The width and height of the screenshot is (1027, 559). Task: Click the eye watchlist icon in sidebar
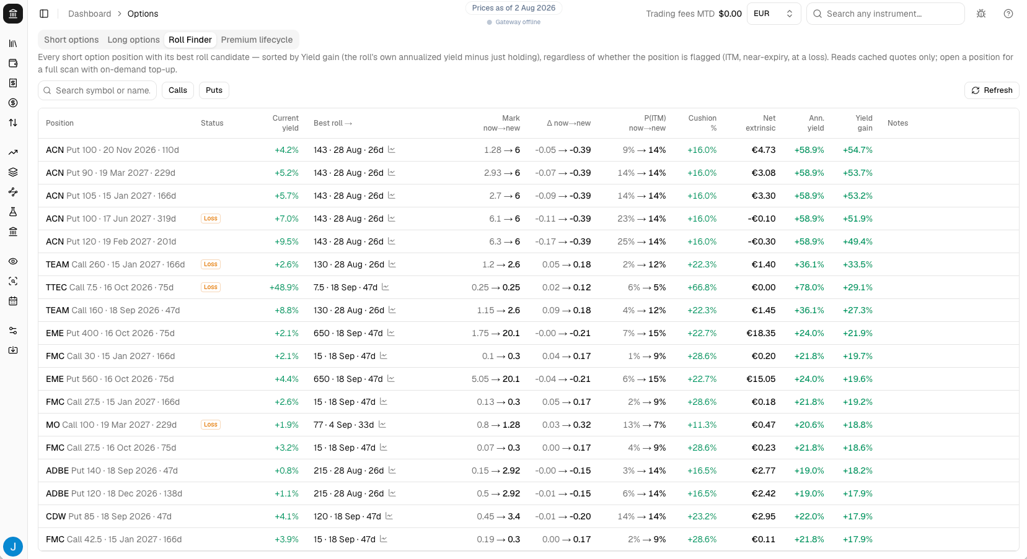[13, 261]
